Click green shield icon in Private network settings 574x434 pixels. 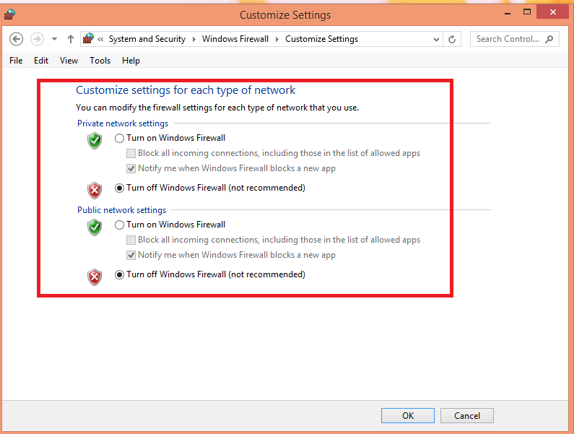95,141
